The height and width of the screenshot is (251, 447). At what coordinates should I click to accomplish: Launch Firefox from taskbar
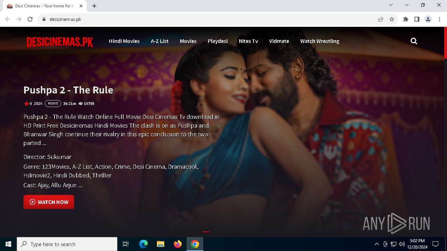pyautogui.click(x=178, y=244)
